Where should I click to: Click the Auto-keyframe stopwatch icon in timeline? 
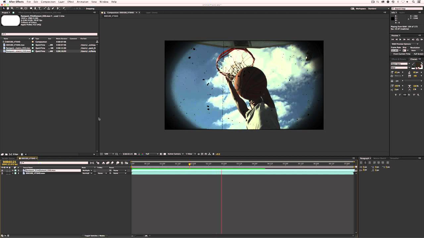click(122, 163)
